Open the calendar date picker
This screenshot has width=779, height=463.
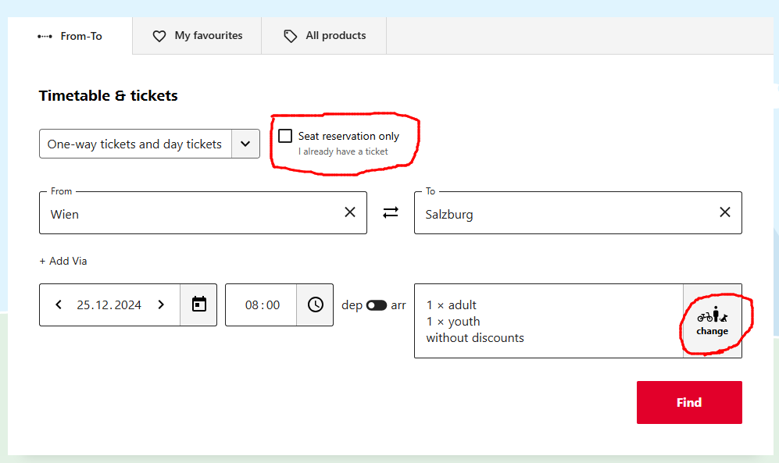tap(198, 305)
